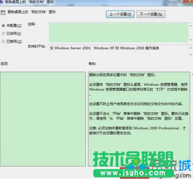Click the 注释 label
The height and width of the screenshot is (180, 193).
pyautogui.click(x=31, y=24)
